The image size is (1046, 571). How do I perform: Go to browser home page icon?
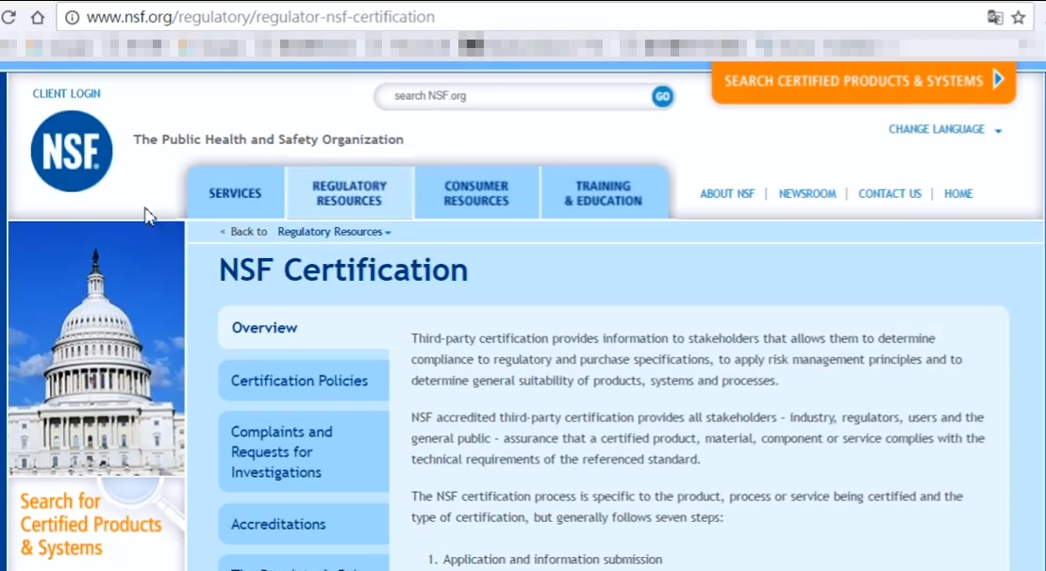pyautogui.click(x=38, y=17)
